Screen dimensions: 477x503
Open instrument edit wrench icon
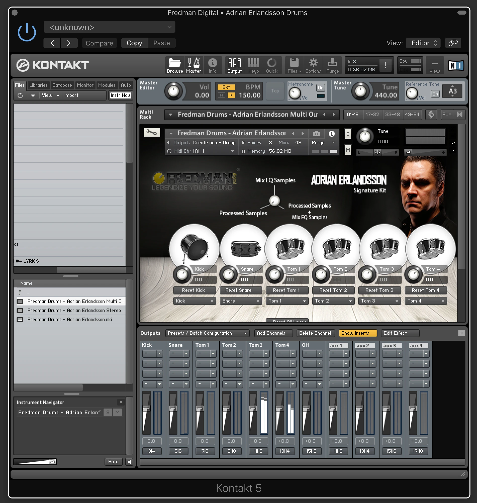[152, 132]
